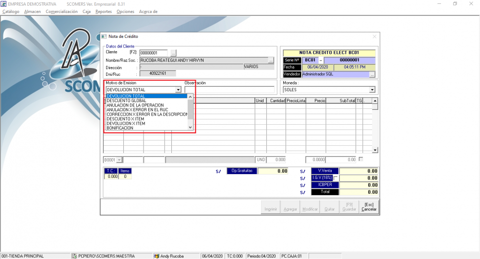Click the Unid column header

point(261,101)
